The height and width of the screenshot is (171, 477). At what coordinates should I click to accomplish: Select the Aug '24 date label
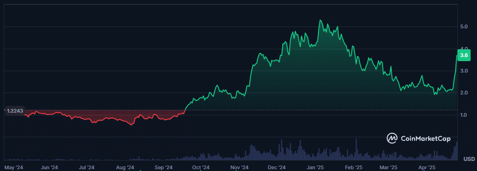125,167
